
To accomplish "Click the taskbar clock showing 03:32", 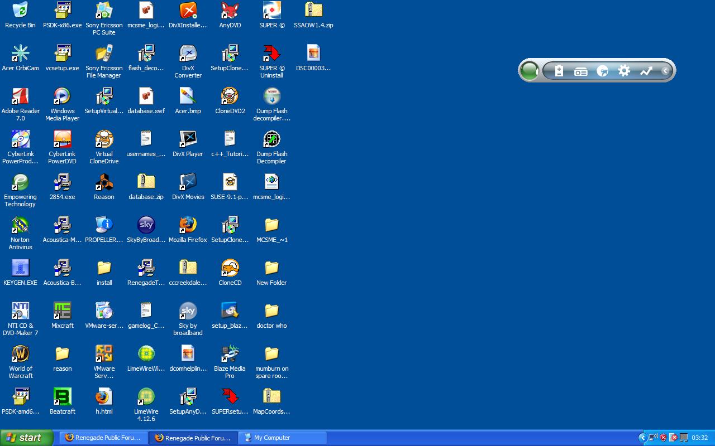I will click(x=699, y=438).
